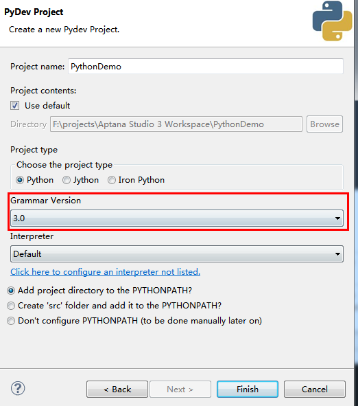Click the Directory path field
Image resolution: width=358 pixels, height=406 pixels.
coord(176,124)
